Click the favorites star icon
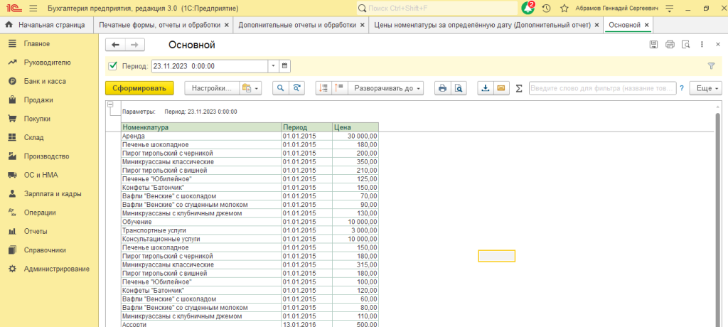This screenshot has height=327, width=728. (x=564, y=8)
